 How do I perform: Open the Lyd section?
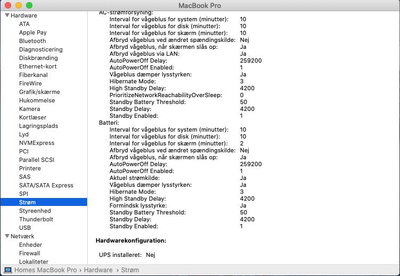point(24,134)
